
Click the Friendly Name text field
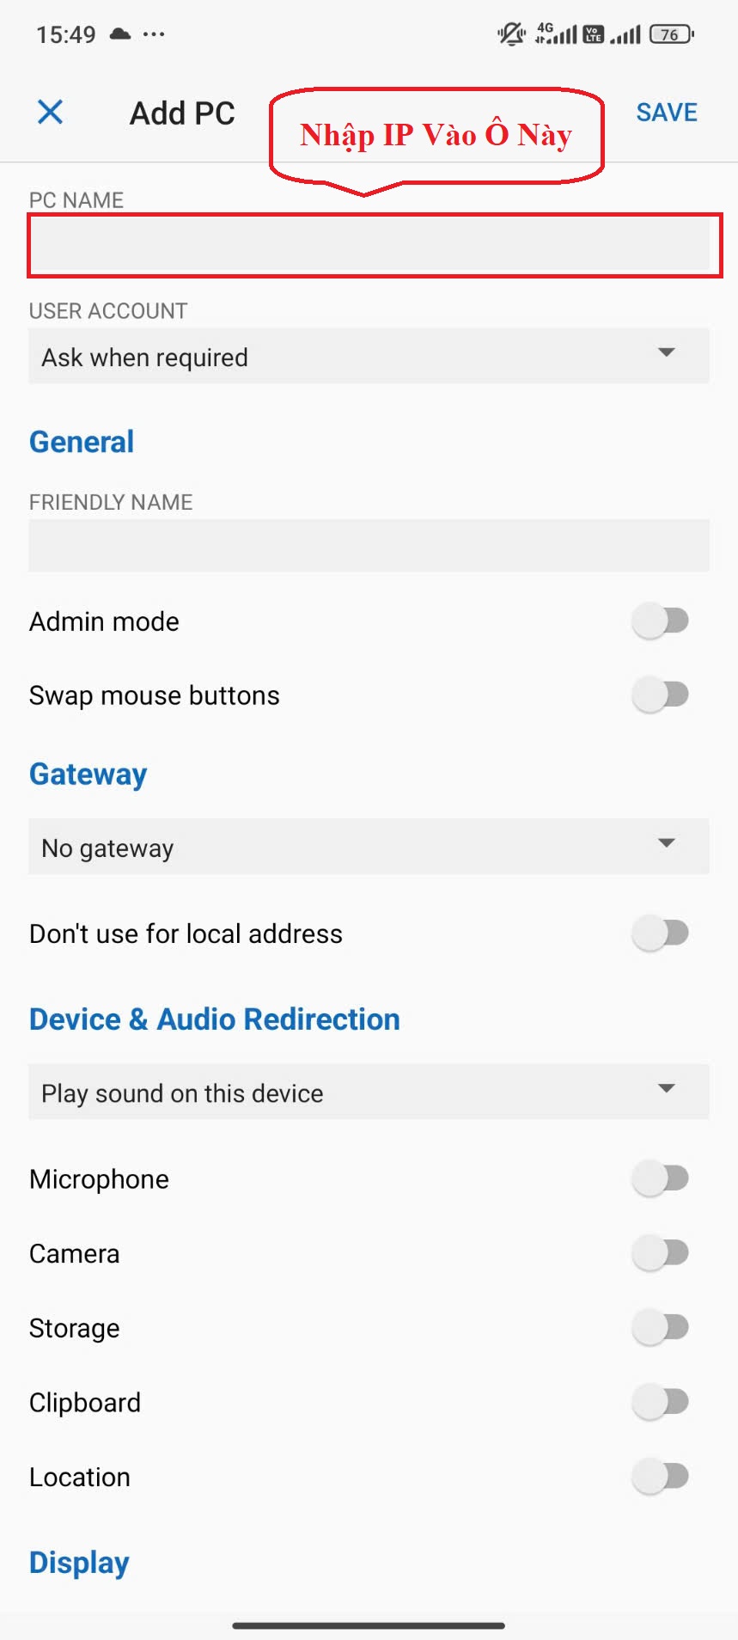[x=369, y=545]
